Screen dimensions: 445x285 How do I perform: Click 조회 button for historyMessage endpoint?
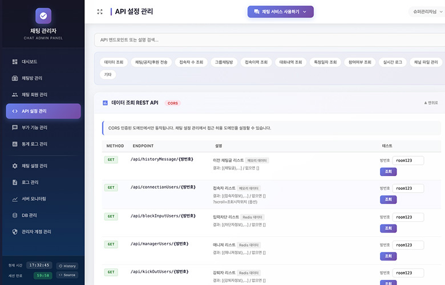point(389,172)
